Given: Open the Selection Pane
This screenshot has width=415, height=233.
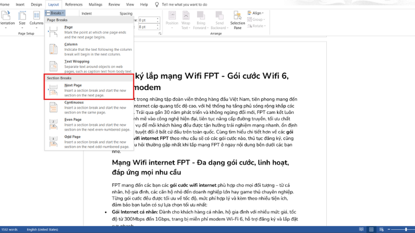Looking at the screenshot, I should 238,20.
